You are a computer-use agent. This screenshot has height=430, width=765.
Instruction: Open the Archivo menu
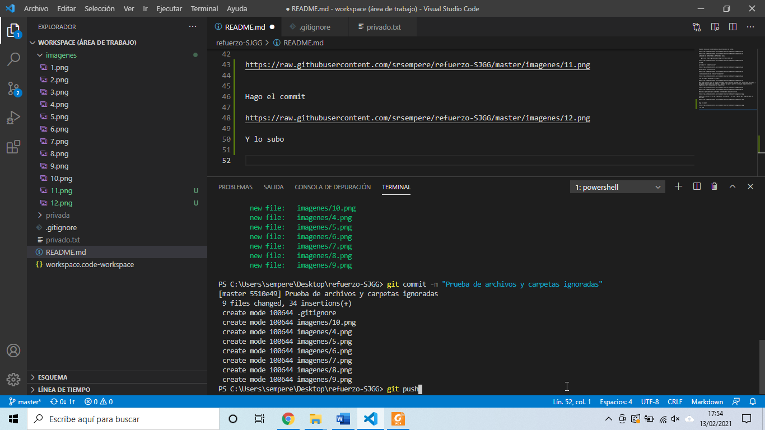pyautogui.click(x=36, y=9)
